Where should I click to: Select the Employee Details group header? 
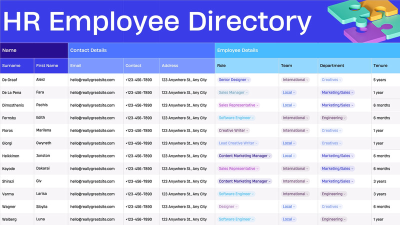[x=307, y=50]
